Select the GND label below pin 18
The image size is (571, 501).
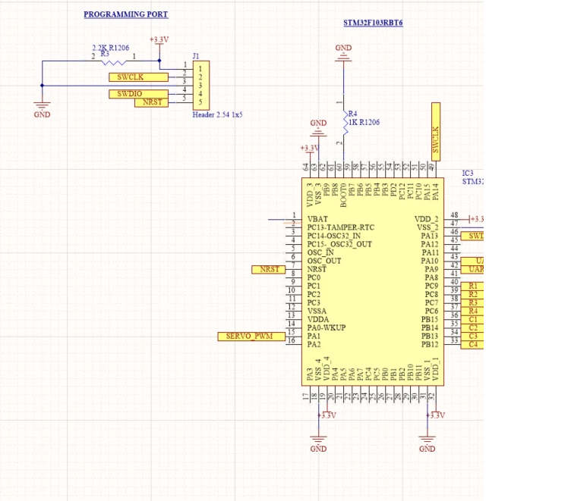coord(318,449)
